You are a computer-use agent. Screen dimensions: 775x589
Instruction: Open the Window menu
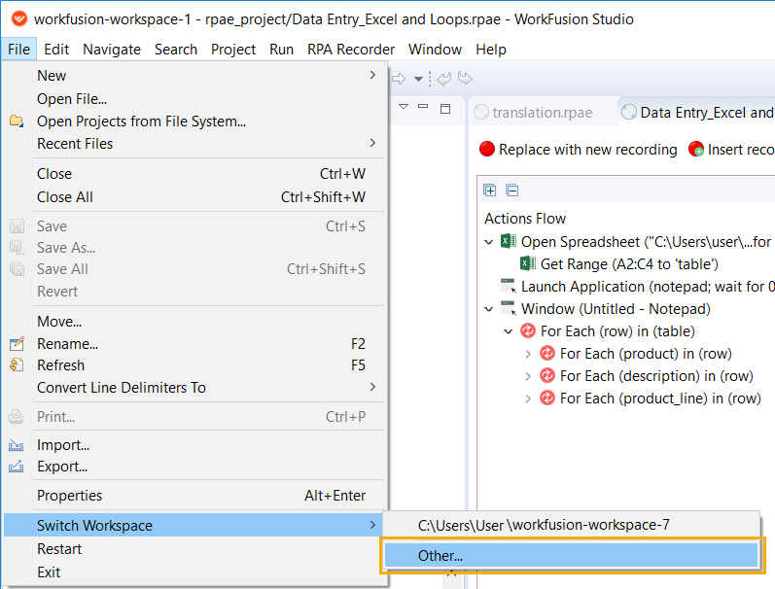(x=435, y=50)
